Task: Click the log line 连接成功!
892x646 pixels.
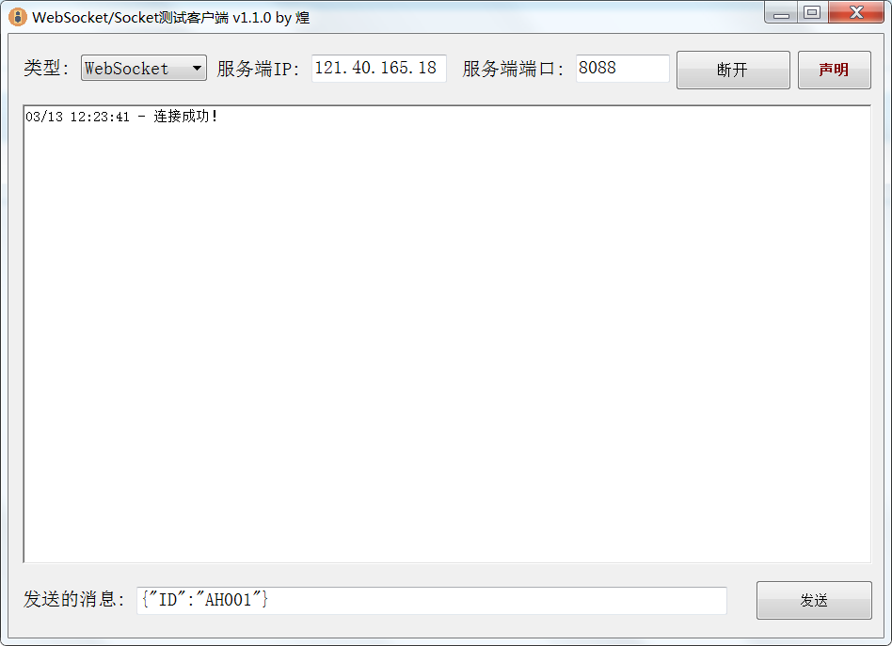Action: 121,117
